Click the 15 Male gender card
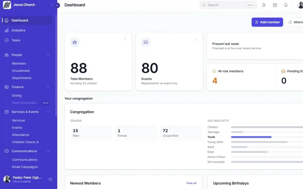The image size is (303, 189). coord(91,133)
